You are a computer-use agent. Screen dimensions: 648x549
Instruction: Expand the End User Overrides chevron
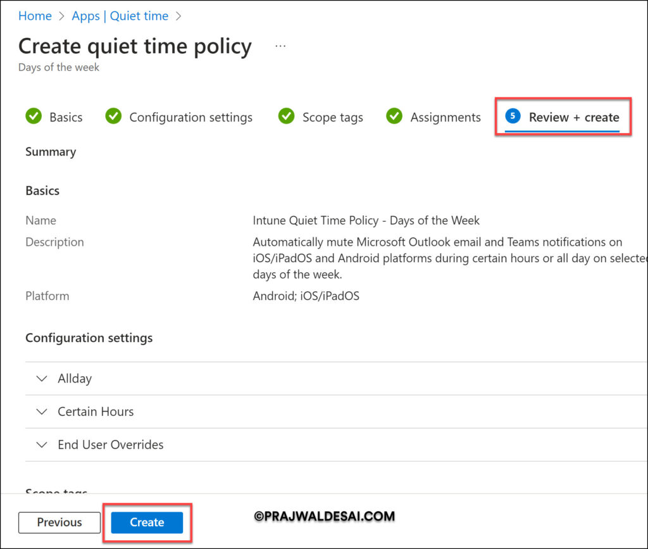(42, 445)
